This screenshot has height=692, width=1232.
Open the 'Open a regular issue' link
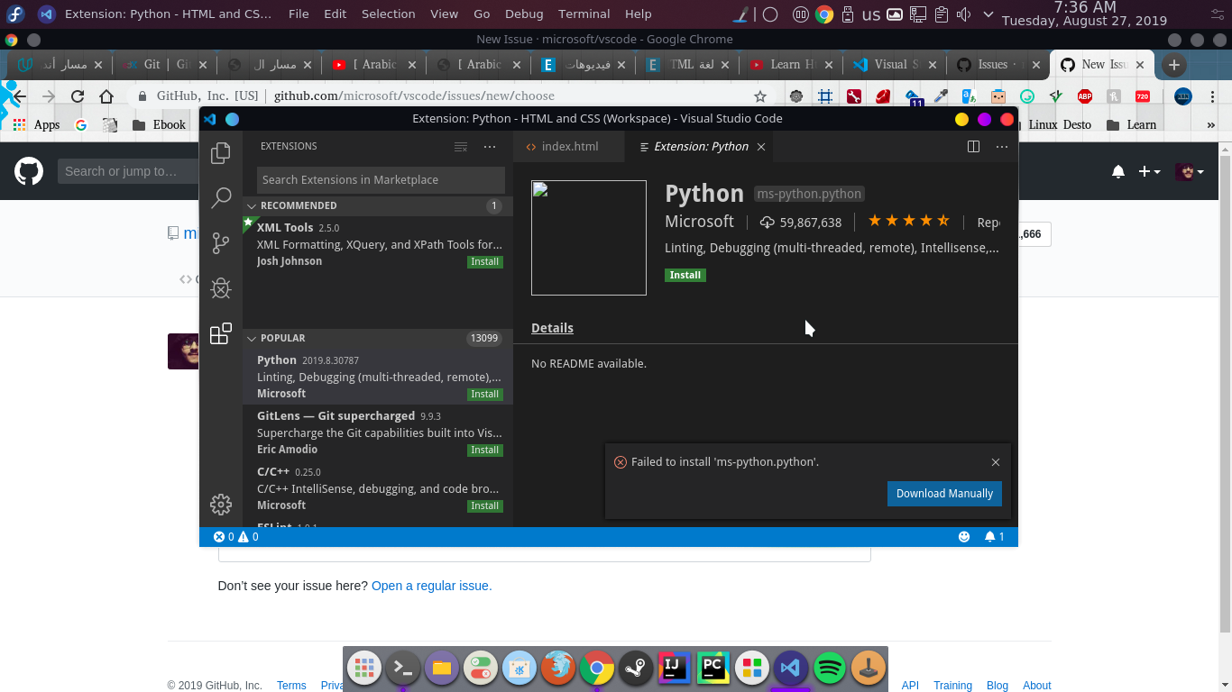[x=431, y=585]
